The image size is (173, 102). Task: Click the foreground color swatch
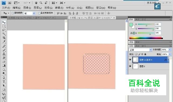131,24
